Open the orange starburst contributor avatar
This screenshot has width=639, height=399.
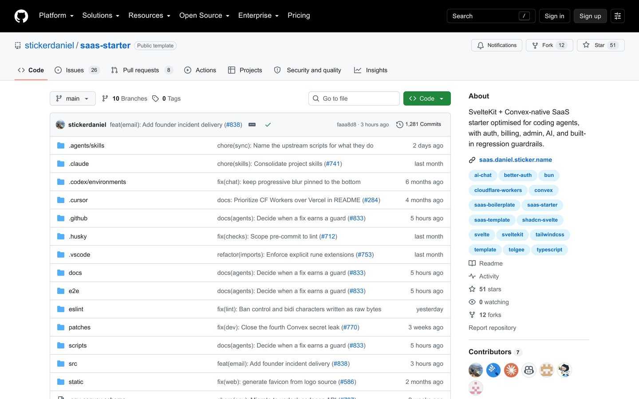[x=511, y=370]
